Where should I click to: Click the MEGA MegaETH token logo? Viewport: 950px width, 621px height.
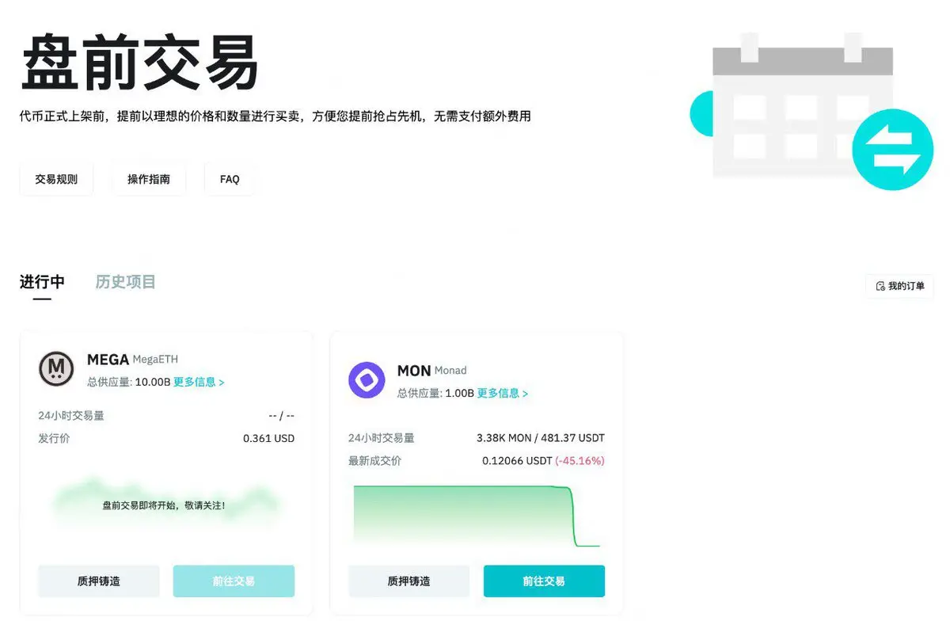point(56,369)
